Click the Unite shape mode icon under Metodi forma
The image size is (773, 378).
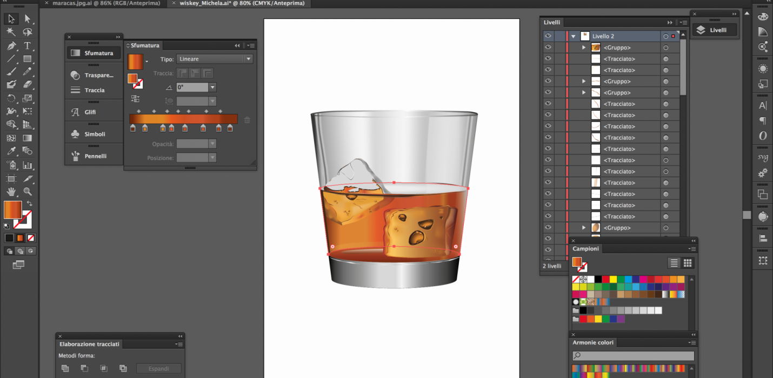pos(65,368)
